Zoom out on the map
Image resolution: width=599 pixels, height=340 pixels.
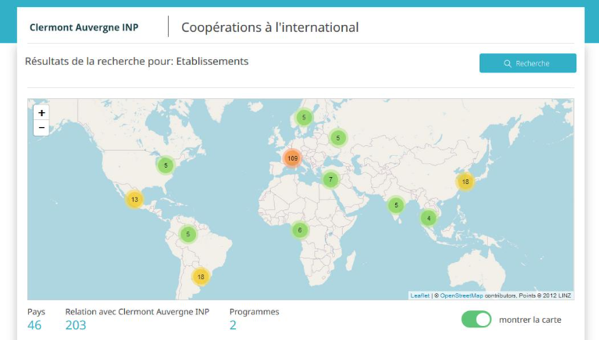tap(41, 128)
